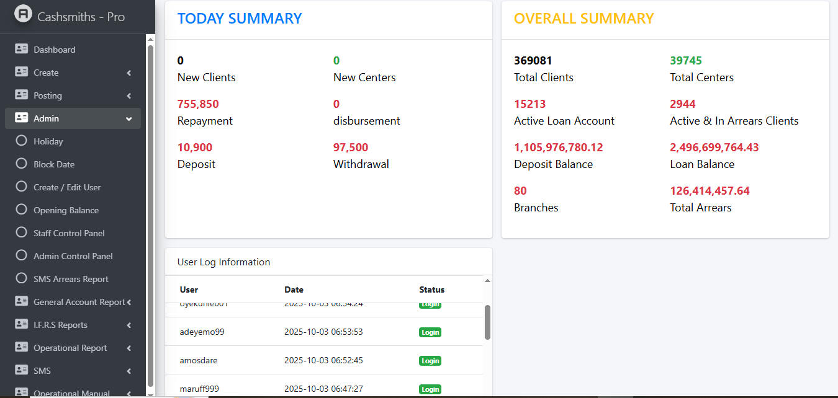
Task: Click Login badge for adeyemo99
Action: [x=430, y=332]
